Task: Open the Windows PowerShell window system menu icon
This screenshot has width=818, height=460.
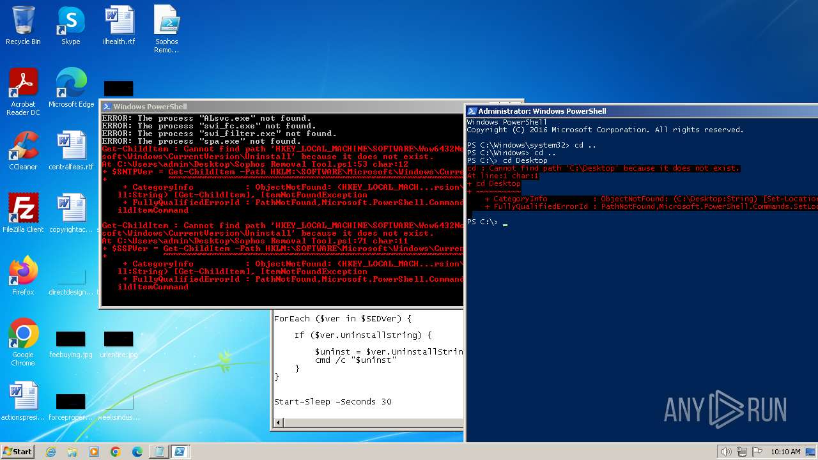Action: (x=107, y=107)
